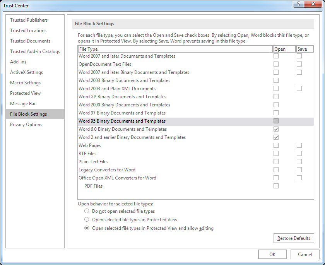Check Open for PDF Files
Screen dimensions: 325x265
pyautogui.click(x=276, y=186)
